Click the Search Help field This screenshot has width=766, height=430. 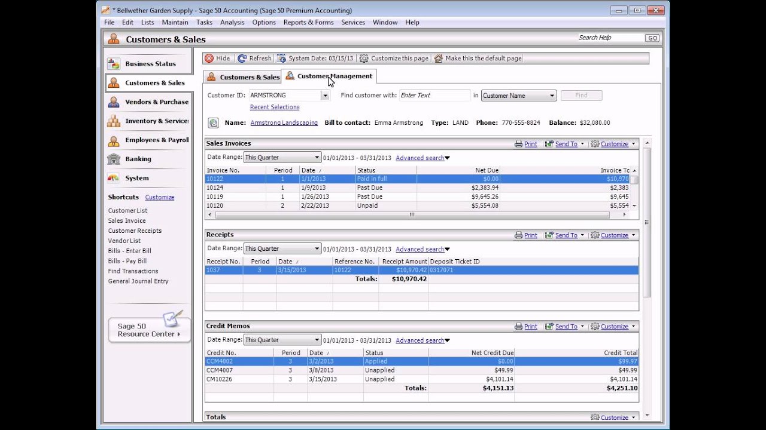point(609,38)
